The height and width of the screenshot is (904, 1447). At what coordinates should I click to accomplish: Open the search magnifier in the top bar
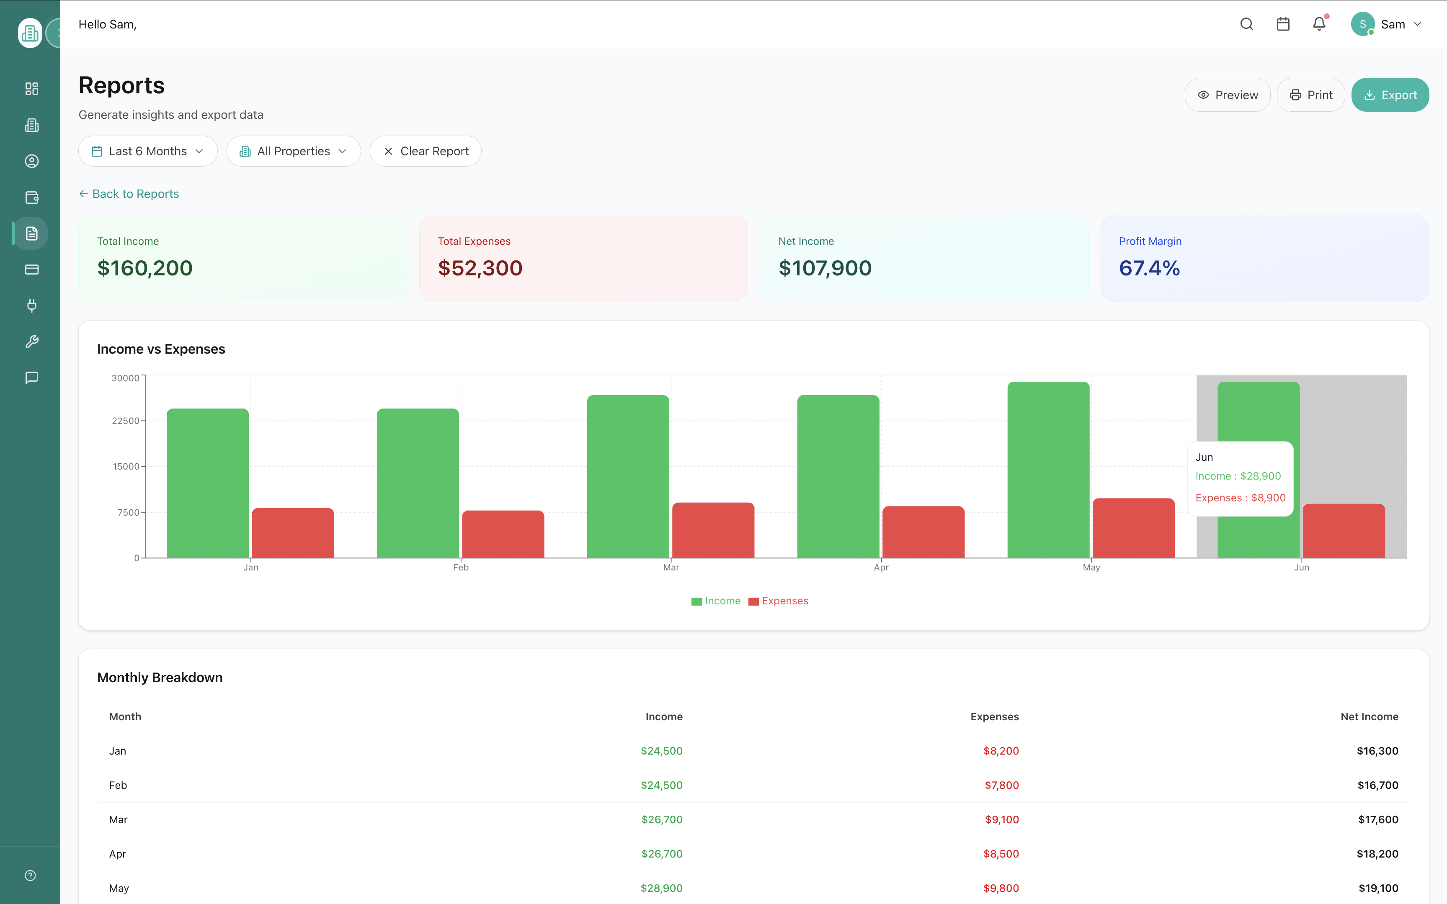pyautogui.click(x=1247, y=24)
